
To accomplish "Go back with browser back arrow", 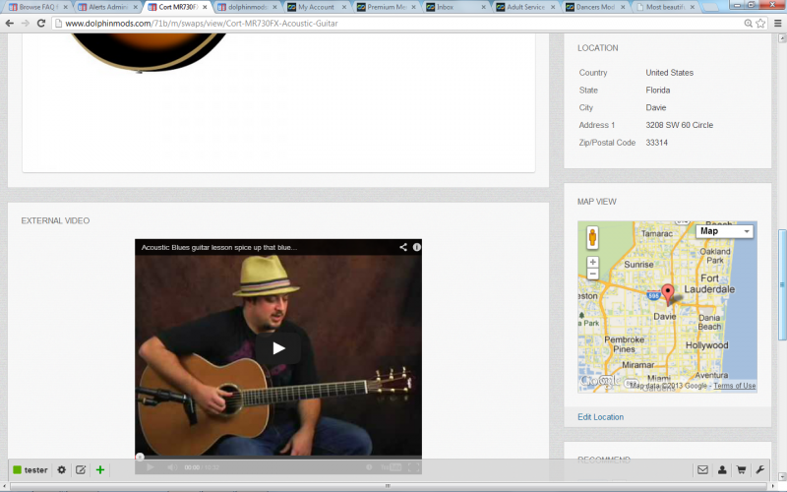I will tap(10, 23).
